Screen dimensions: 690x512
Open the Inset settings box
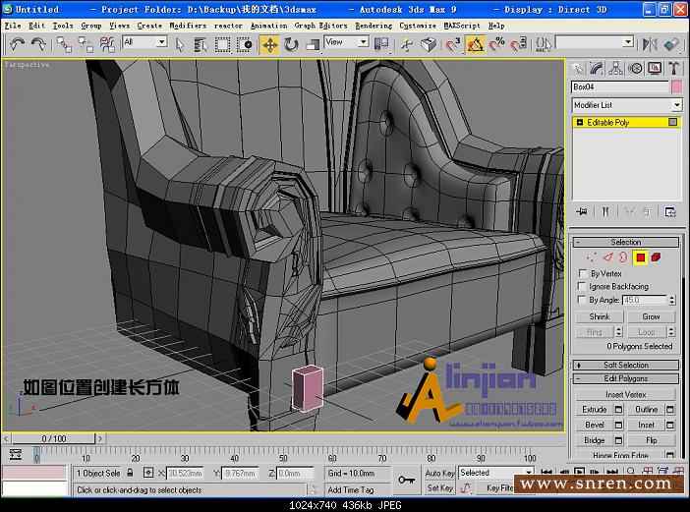click(x=669, y=425)
